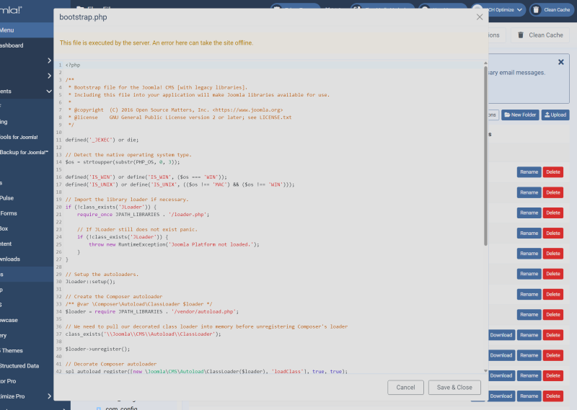Click code line "defined('_JEXEC') or die;"

(102, 140)
